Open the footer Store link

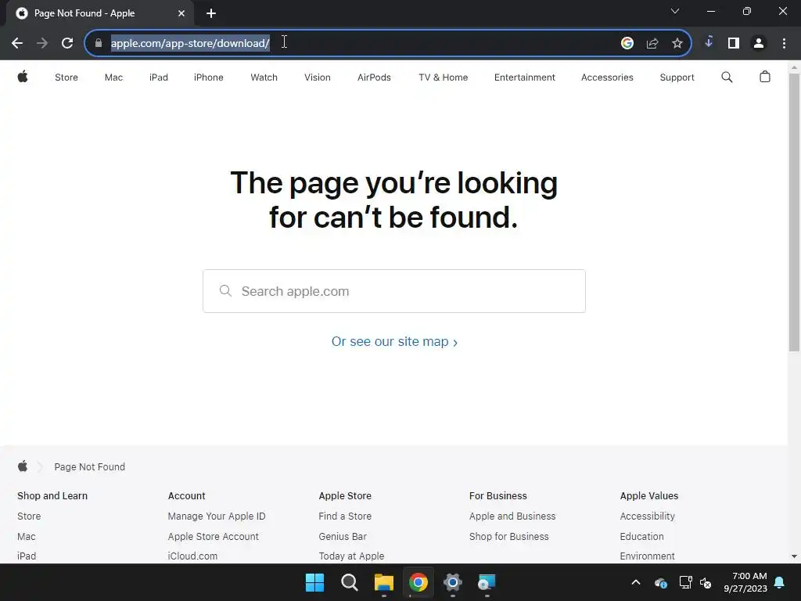[29, 516]
